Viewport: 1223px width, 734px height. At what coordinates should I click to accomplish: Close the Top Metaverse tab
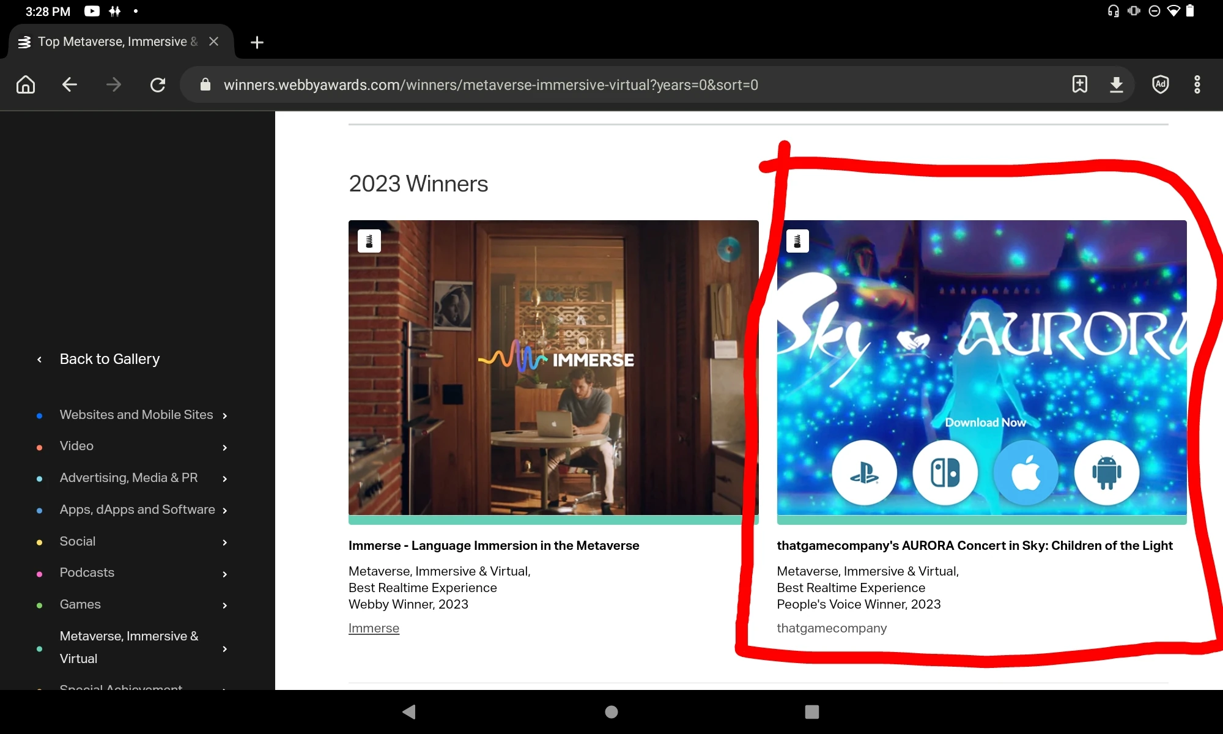click(213, 42)
